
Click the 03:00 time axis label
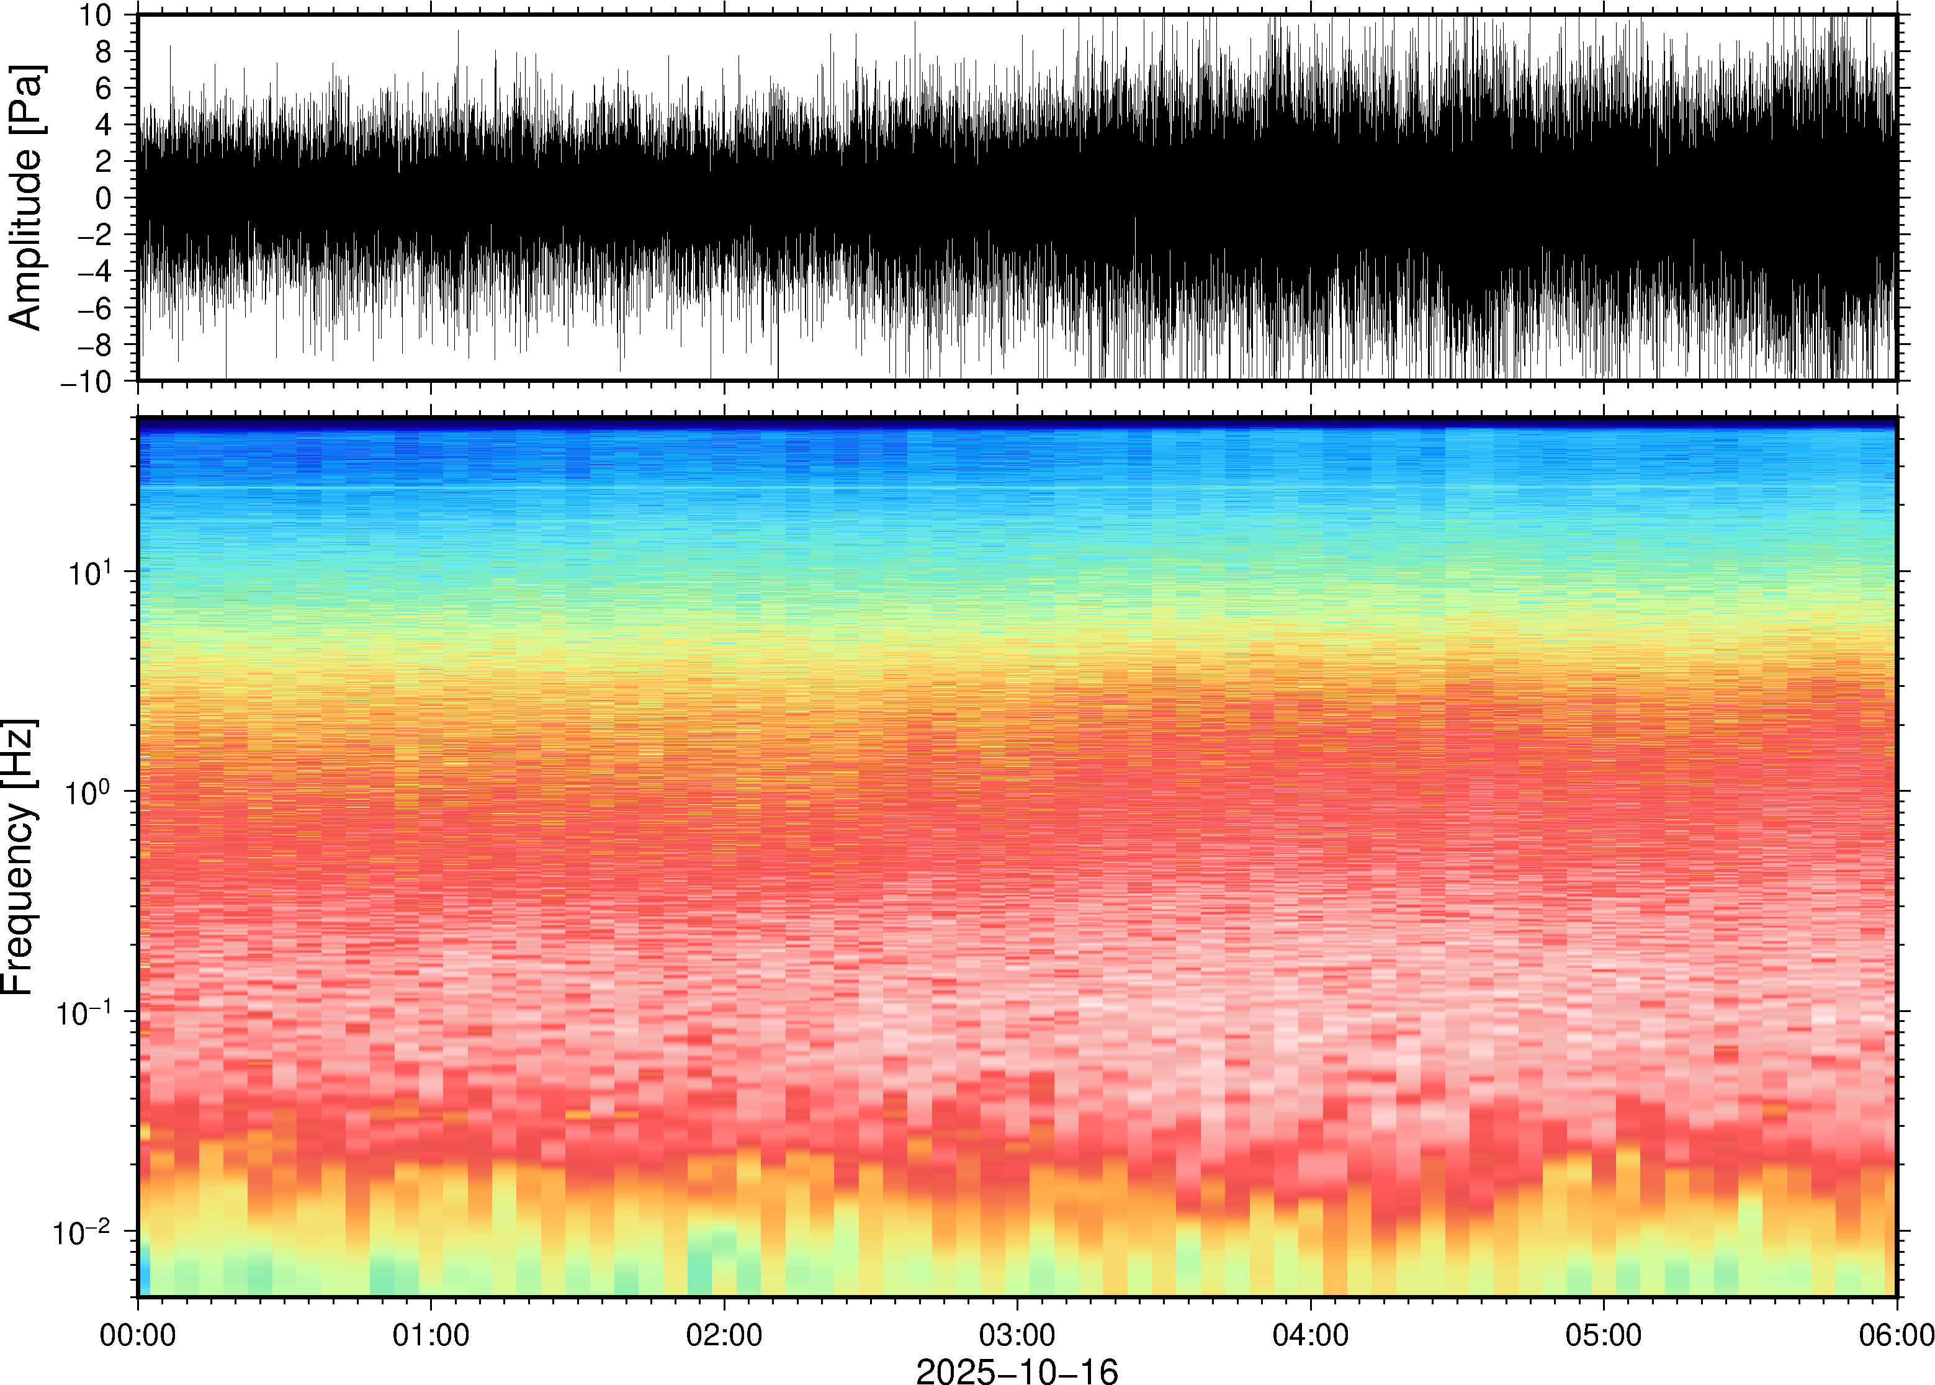pyautogui.click(x=1017, y=1334)
